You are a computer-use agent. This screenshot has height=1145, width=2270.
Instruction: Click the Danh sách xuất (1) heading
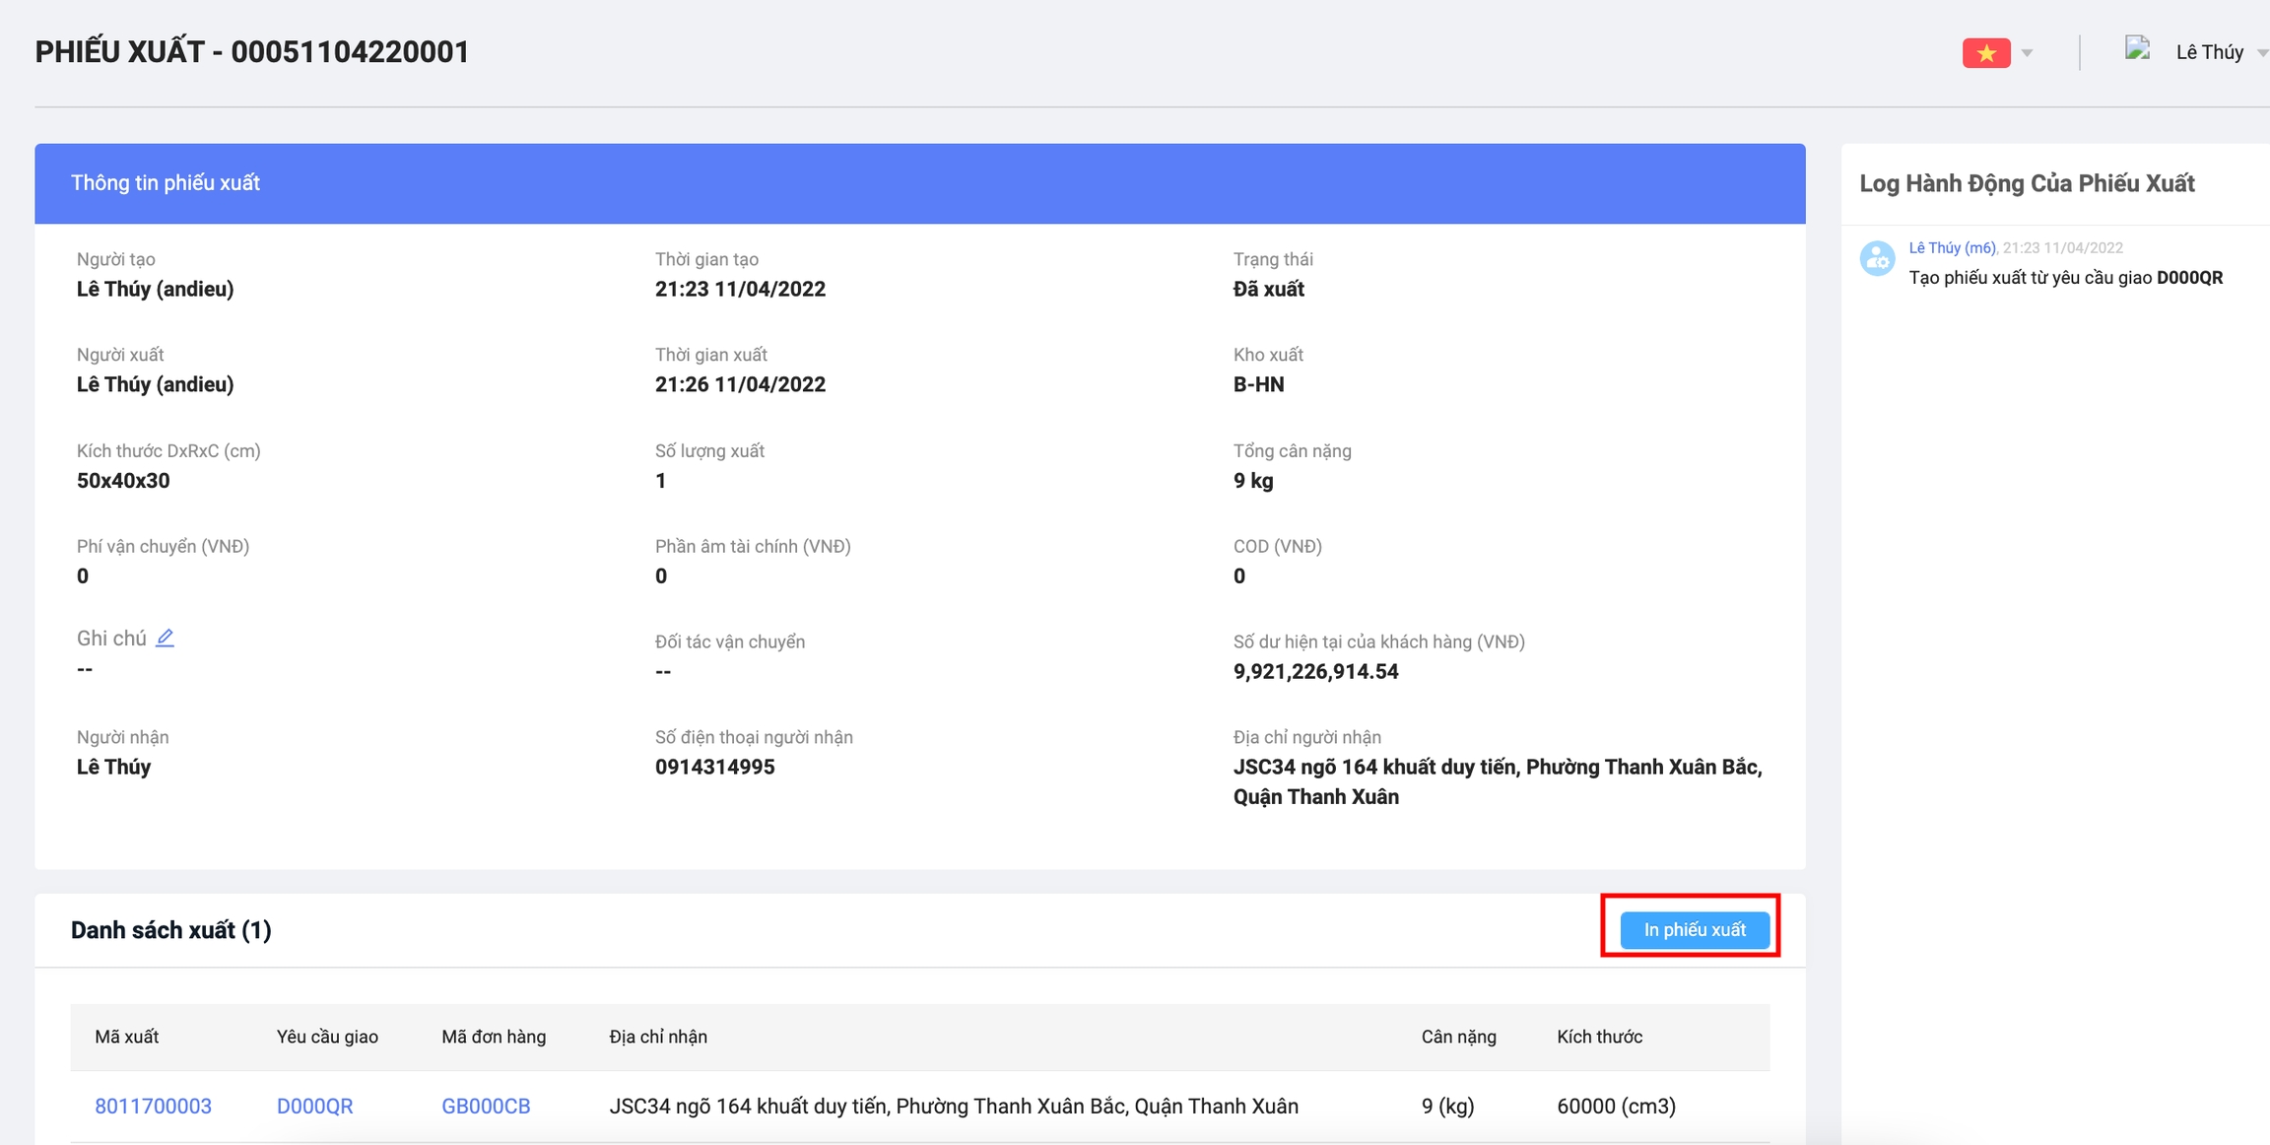171,930
